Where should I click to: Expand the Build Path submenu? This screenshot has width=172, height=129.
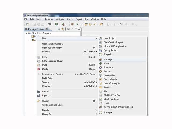point(67,78)
